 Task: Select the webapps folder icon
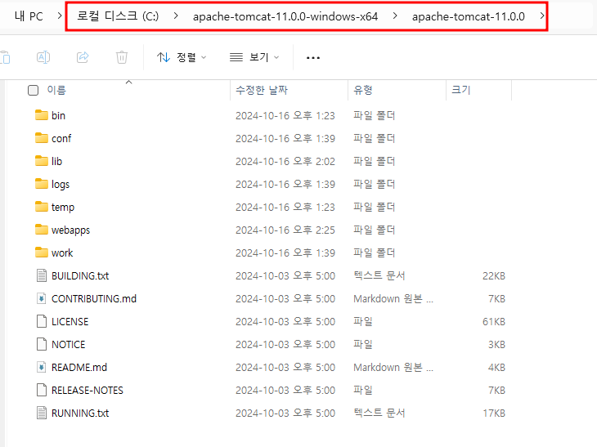tap(42, 230)
